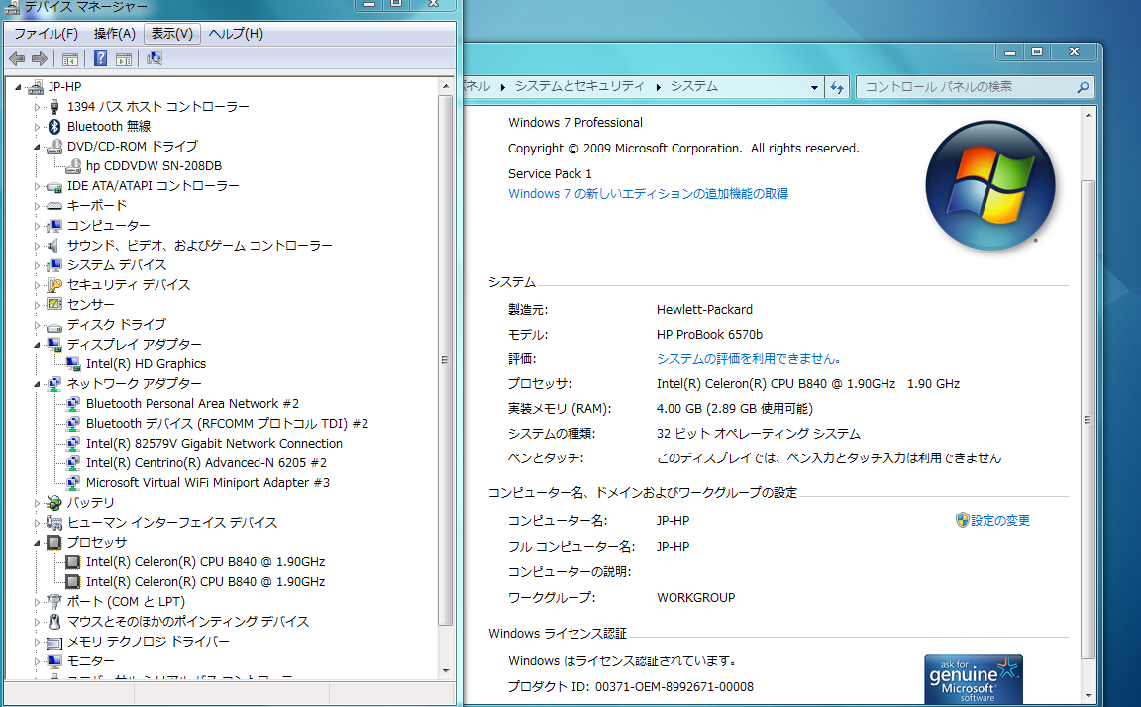
Task: Open the 操作(A) menu
Action: [x=114, y=34]
